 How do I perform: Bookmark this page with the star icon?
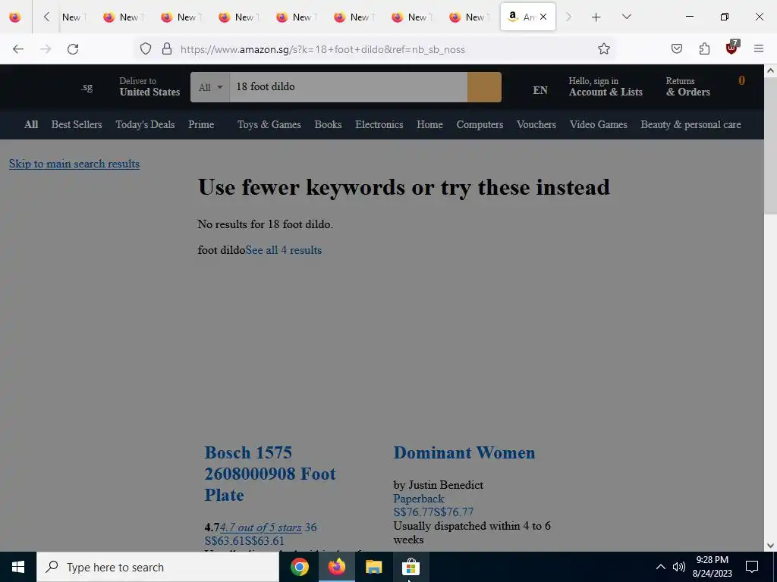point(603,49)
